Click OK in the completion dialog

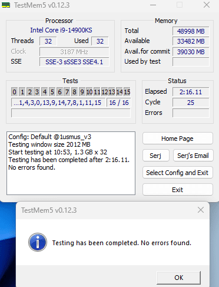[x=179, y=278]
